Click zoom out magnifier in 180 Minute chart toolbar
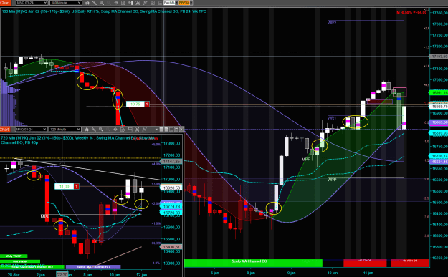Screen dimensions: 448x277 coord(109,3)
